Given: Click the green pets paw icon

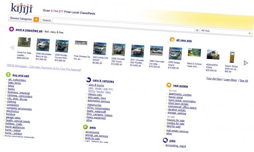Looking at the screenshot, I should click(85, 127).
